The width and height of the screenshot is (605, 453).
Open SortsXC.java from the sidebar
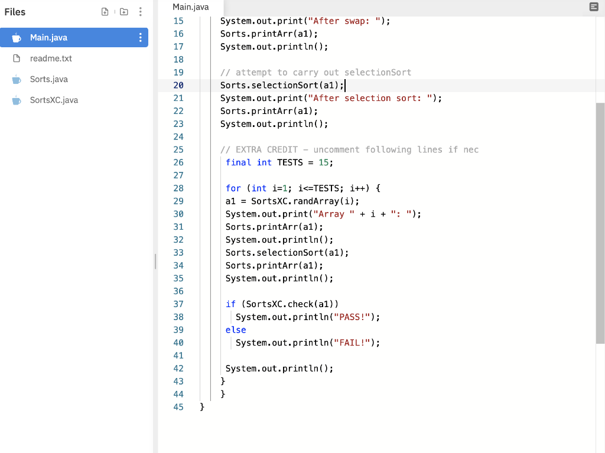(54, 100)
